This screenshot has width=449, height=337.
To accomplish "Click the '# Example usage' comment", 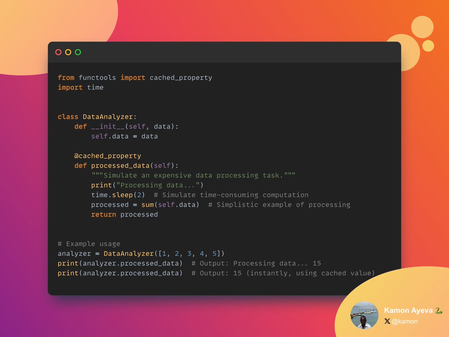I will pos(89,244).
